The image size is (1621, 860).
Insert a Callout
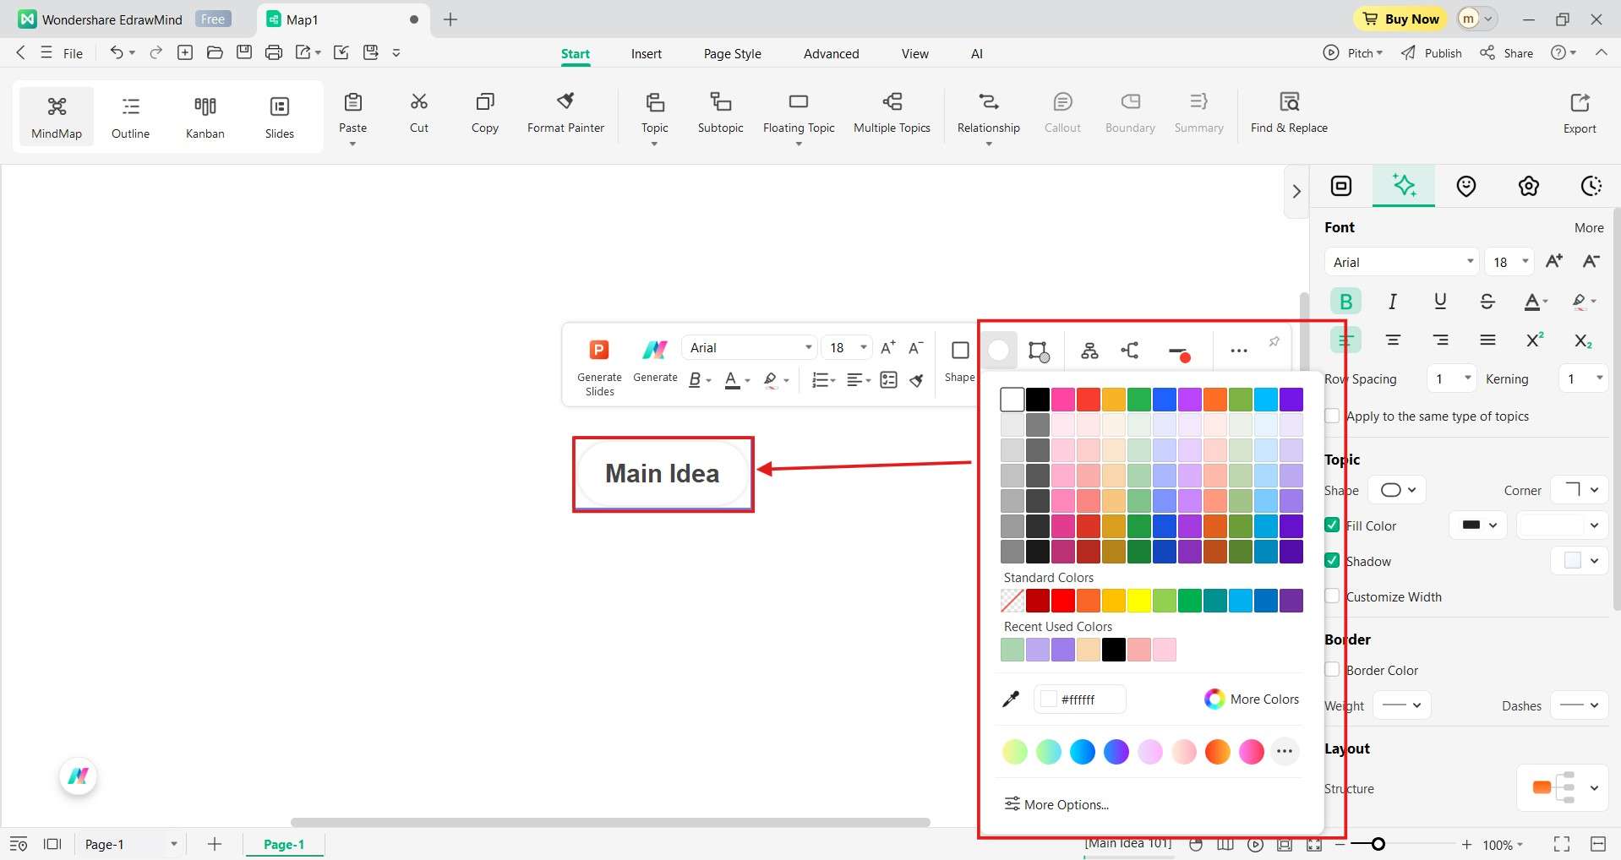point(1062,113)
